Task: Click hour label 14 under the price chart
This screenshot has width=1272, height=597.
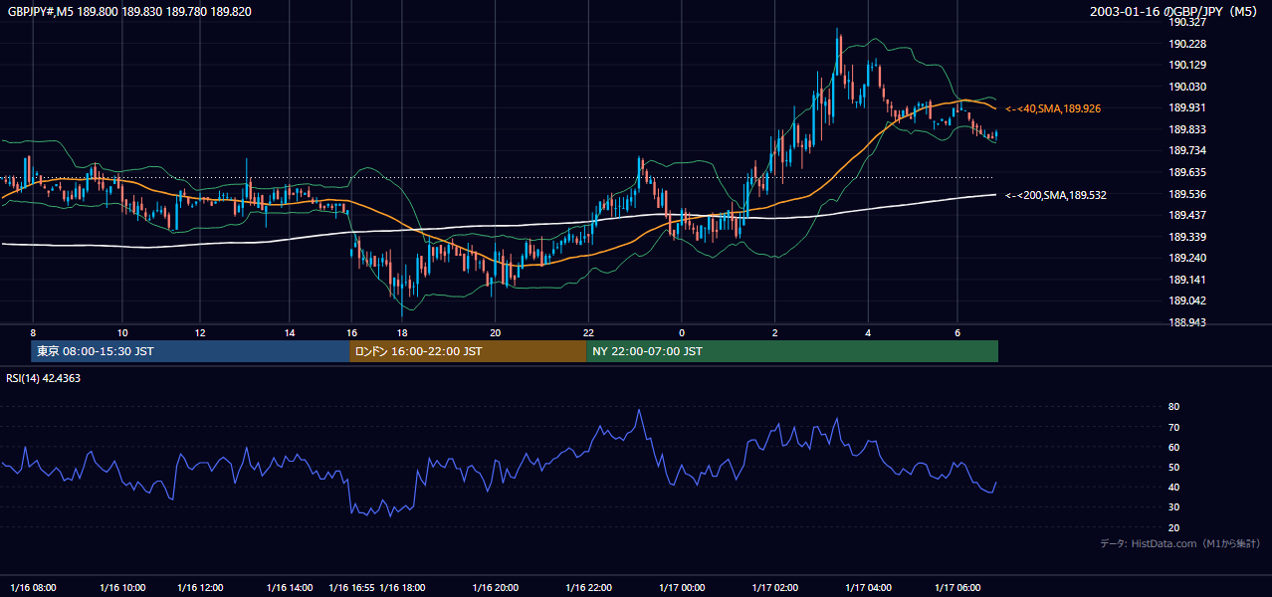Action: pos(290,332)
